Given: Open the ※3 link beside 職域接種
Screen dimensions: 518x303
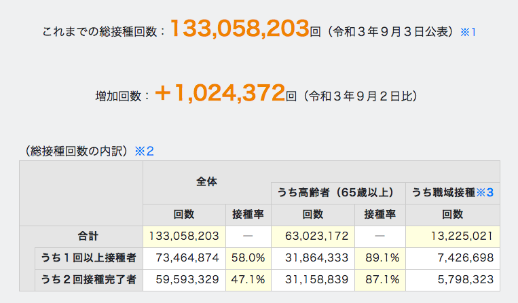Looking at the screenshot, I should click(485, 192).
